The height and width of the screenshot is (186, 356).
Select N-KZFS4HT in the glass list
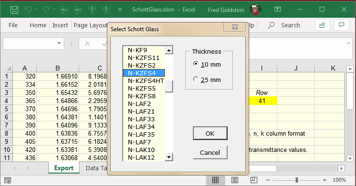point(144,81)
